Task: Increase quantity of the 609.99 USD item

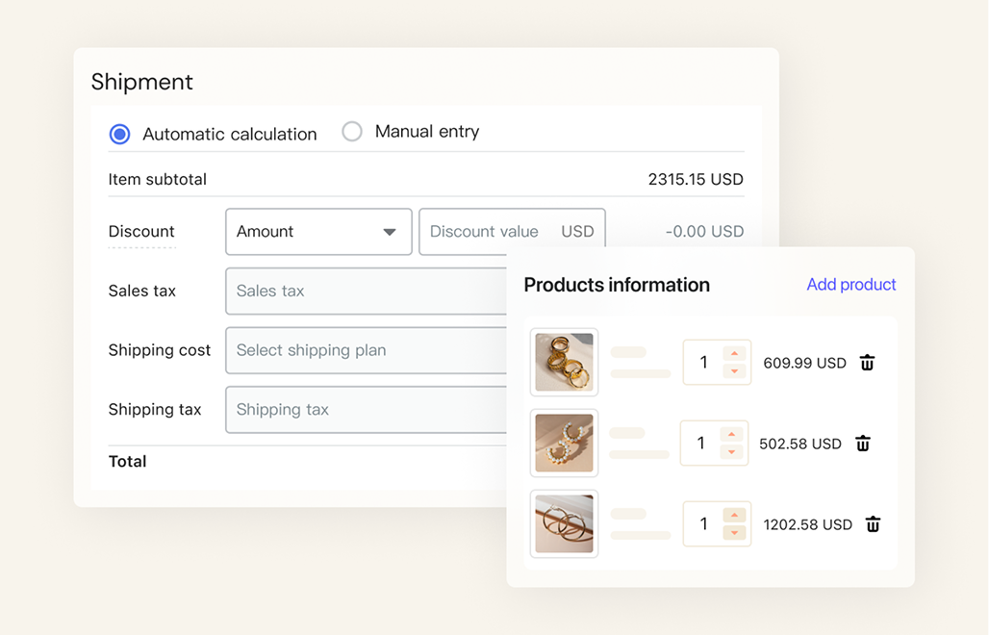Action: click(734, 354)
